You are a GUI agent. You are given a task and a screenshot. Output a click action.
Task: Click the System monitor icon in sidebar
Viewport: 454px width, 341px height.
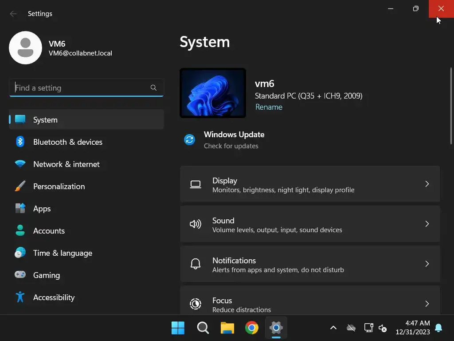coord(20,119)
